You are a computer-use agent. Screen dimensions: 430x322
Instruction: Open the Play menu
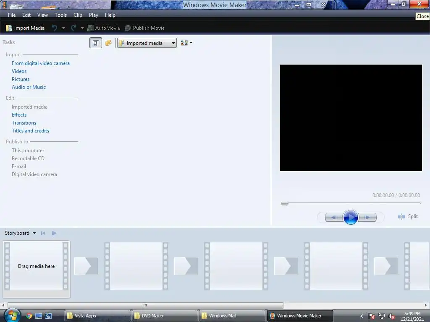pos(94,15)
